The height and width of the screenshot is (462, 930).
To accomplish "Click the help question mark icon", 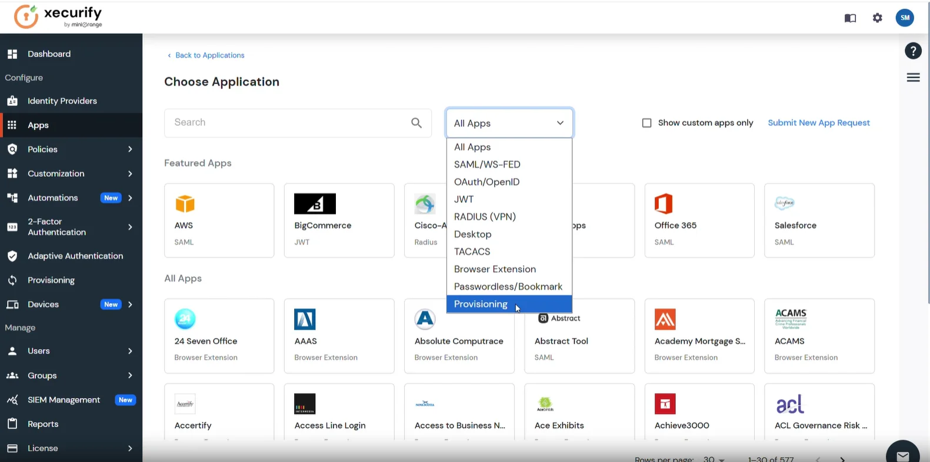I will coord(913,51).
